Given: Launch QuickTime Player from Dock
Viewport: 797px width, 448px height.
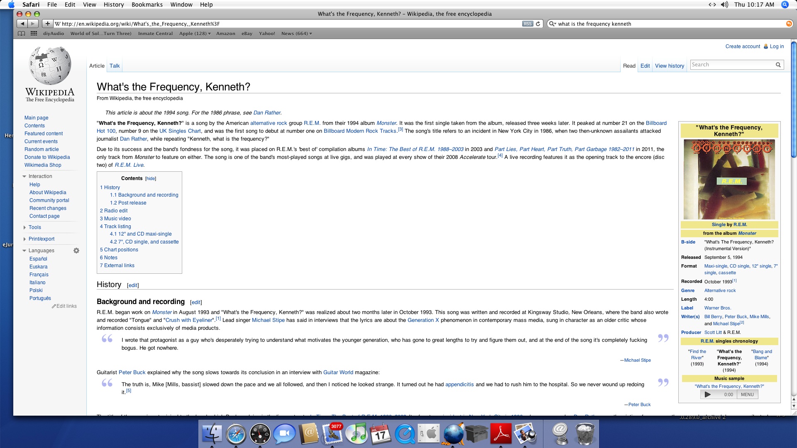Looking at the screenshot, I should click(404, 433).
